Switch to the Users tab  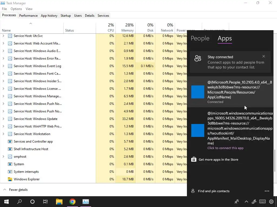pos(78,15)
